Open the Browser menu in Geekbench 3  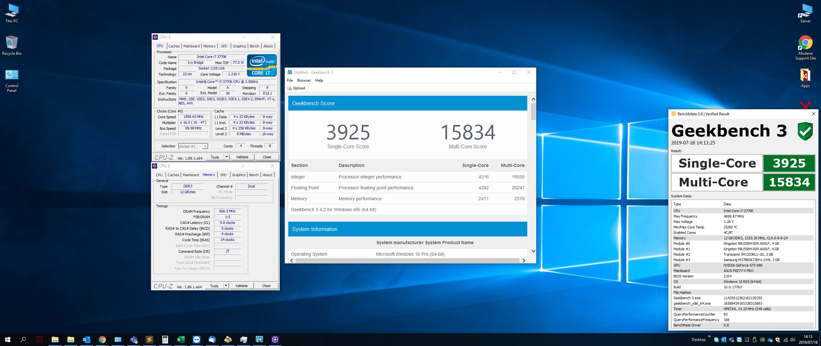(x=304, y=80)
